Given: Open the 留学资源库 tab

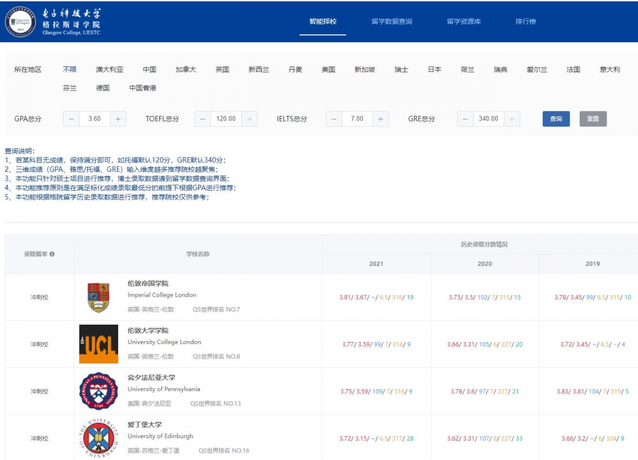Looking at the screenshot, I should [x=464, y=21].
